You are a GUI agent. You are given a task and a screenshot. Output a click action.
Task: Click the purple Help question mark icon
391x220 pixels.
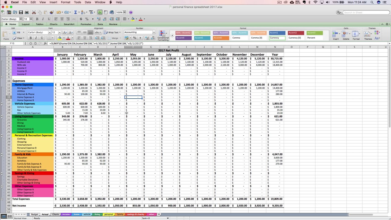tap(131, 12)
